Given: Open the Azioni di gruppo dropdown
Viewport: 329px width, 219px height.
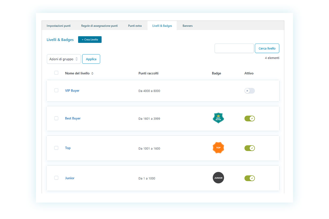Looking at the screenshot, I should coord(64,59).
